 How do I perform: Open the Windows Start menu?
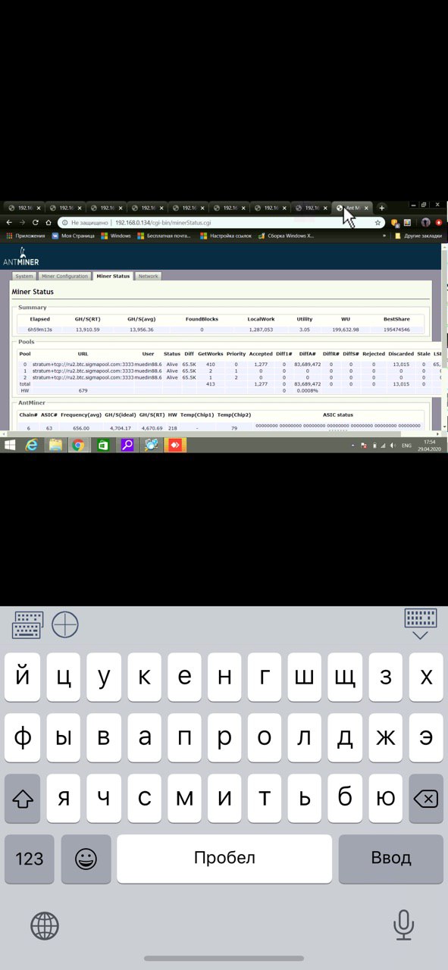[11, 446]
